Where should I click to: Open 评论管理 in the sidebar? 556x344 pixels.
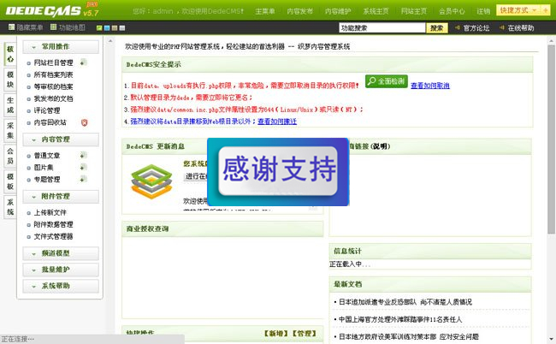(x=47, y=110)
